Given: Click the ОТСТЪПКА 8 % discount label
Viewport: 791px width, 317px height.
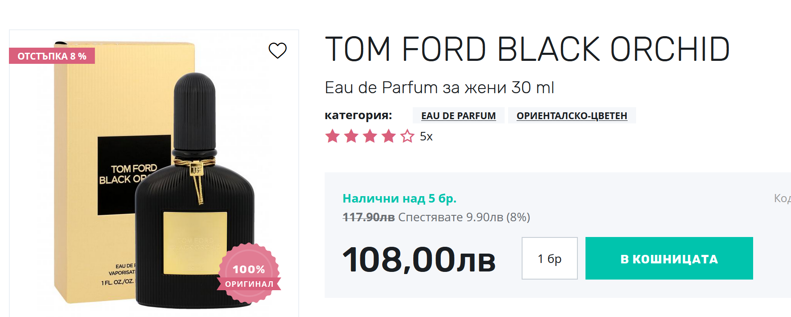Looking at the screenshot, I should tap(52, 56).
